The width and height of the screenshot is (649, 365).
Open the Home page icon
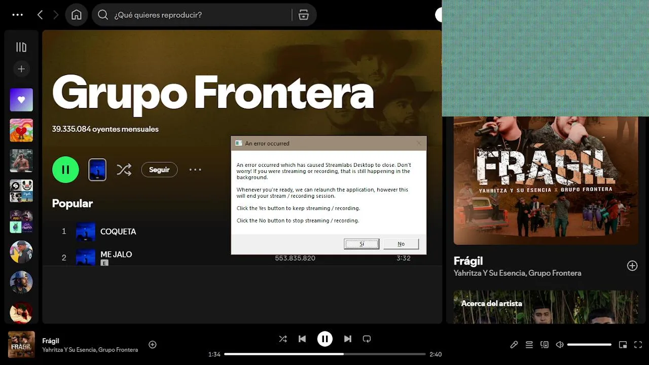(x=76, y=15)
